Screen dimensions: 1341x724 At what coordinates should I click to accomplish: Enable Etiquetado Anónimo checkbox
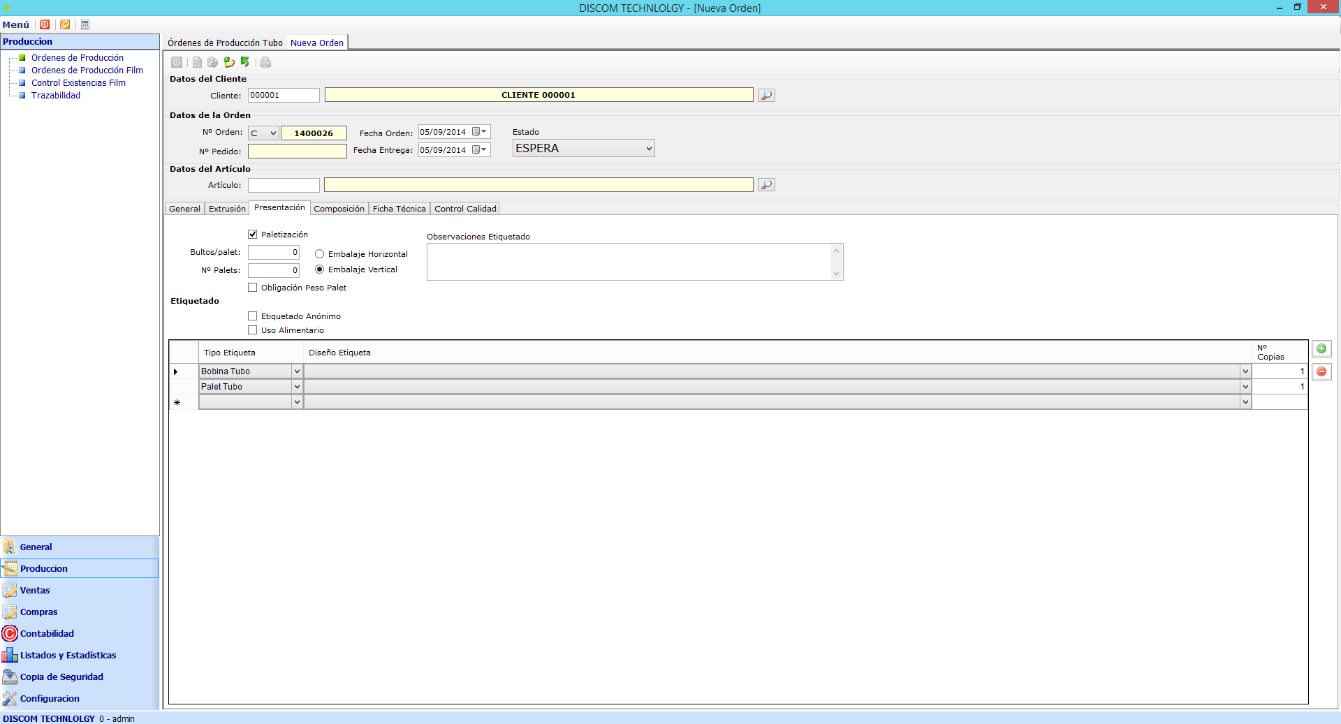coord(253,316)
